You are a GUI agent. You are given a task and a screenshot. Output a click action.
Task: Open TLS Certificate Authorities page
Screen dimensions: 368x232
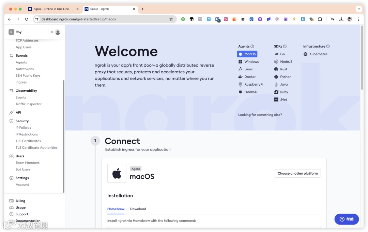pos(36,147)
